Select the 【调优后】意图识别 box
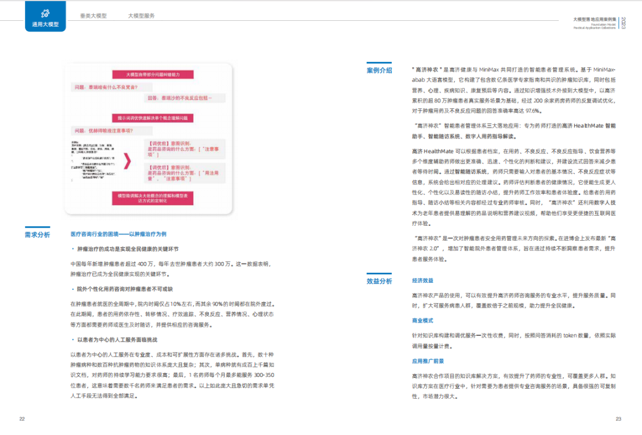 pos(184,173)
